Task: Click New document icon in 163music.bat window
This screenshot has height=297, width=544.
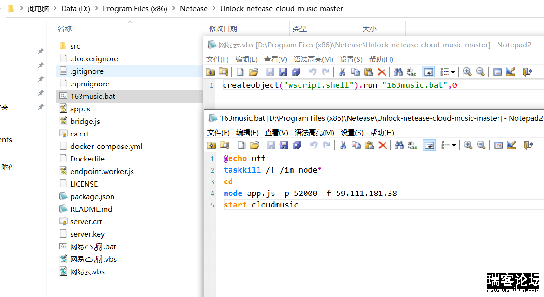Action: coord(241,145)
